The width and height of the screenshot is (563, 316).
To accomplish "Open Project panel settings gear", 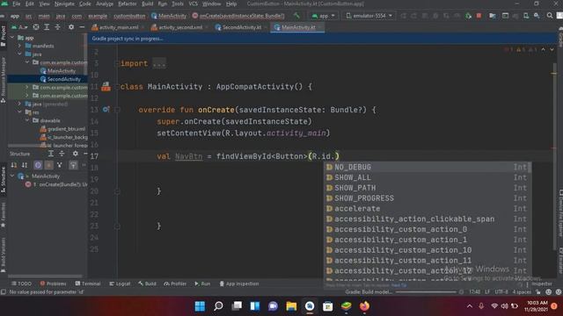I will click(71, 27).
